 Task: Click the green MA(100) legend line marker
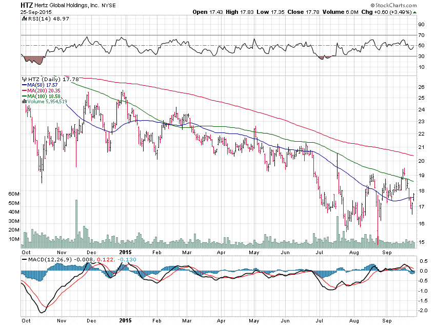point(24,97)
